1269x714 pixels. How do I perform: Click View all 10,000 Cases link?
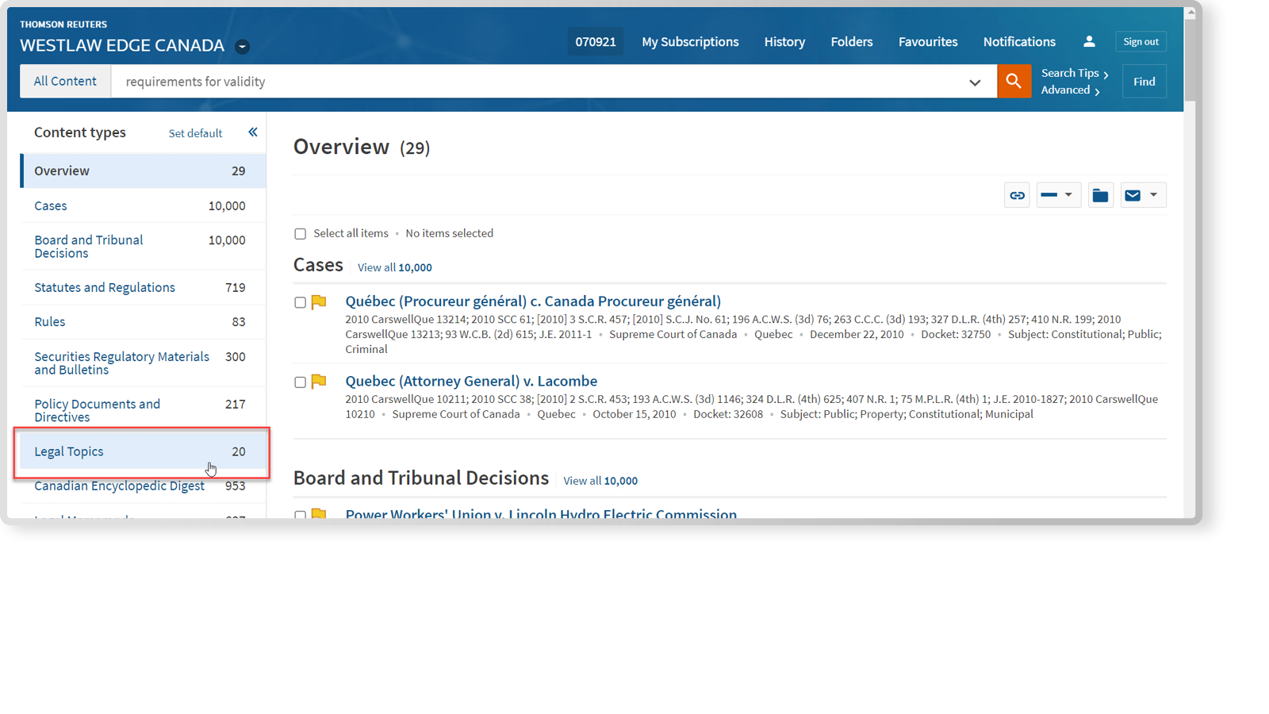[x=394, y=267]
